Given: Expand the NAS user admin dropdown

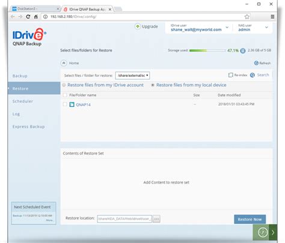Looking at the screenshot, I should 266,27.
